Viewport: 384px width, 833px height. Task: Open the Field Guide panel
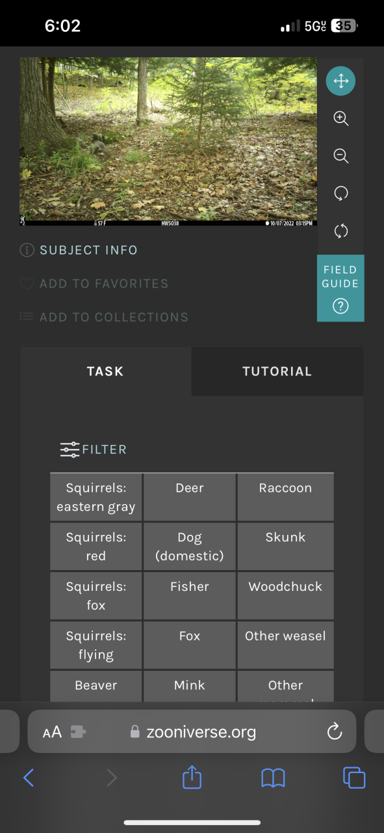pyautogui.click(x=340, y=288)
